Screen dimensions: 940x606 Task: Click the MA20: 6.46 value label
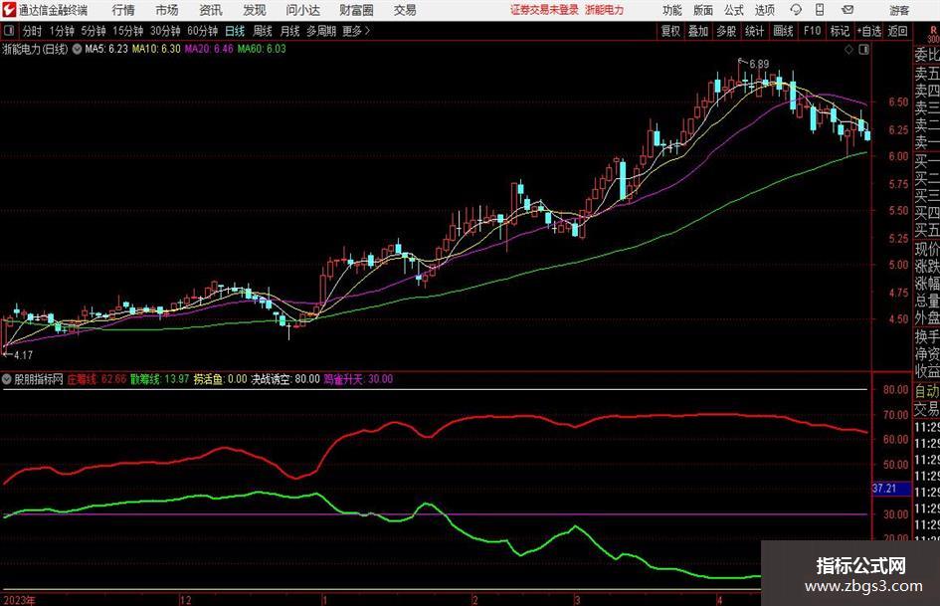pyautogui.click(x=209, y=49)
